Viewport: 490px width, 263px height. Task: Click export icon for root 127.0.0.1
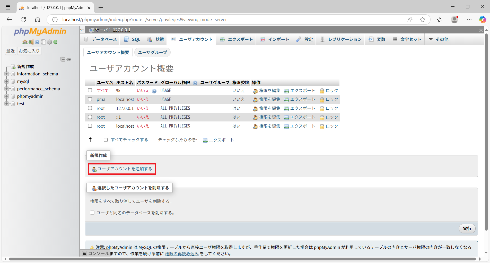(286, 109)
